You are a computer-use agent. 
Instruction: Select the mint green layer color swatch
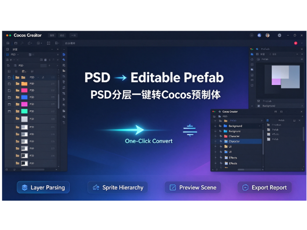(x=24, y=111)
